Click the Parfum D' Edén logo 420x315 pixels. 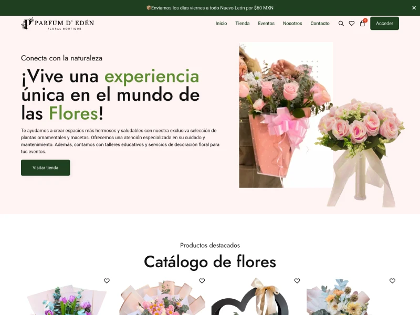click(58, 24)
